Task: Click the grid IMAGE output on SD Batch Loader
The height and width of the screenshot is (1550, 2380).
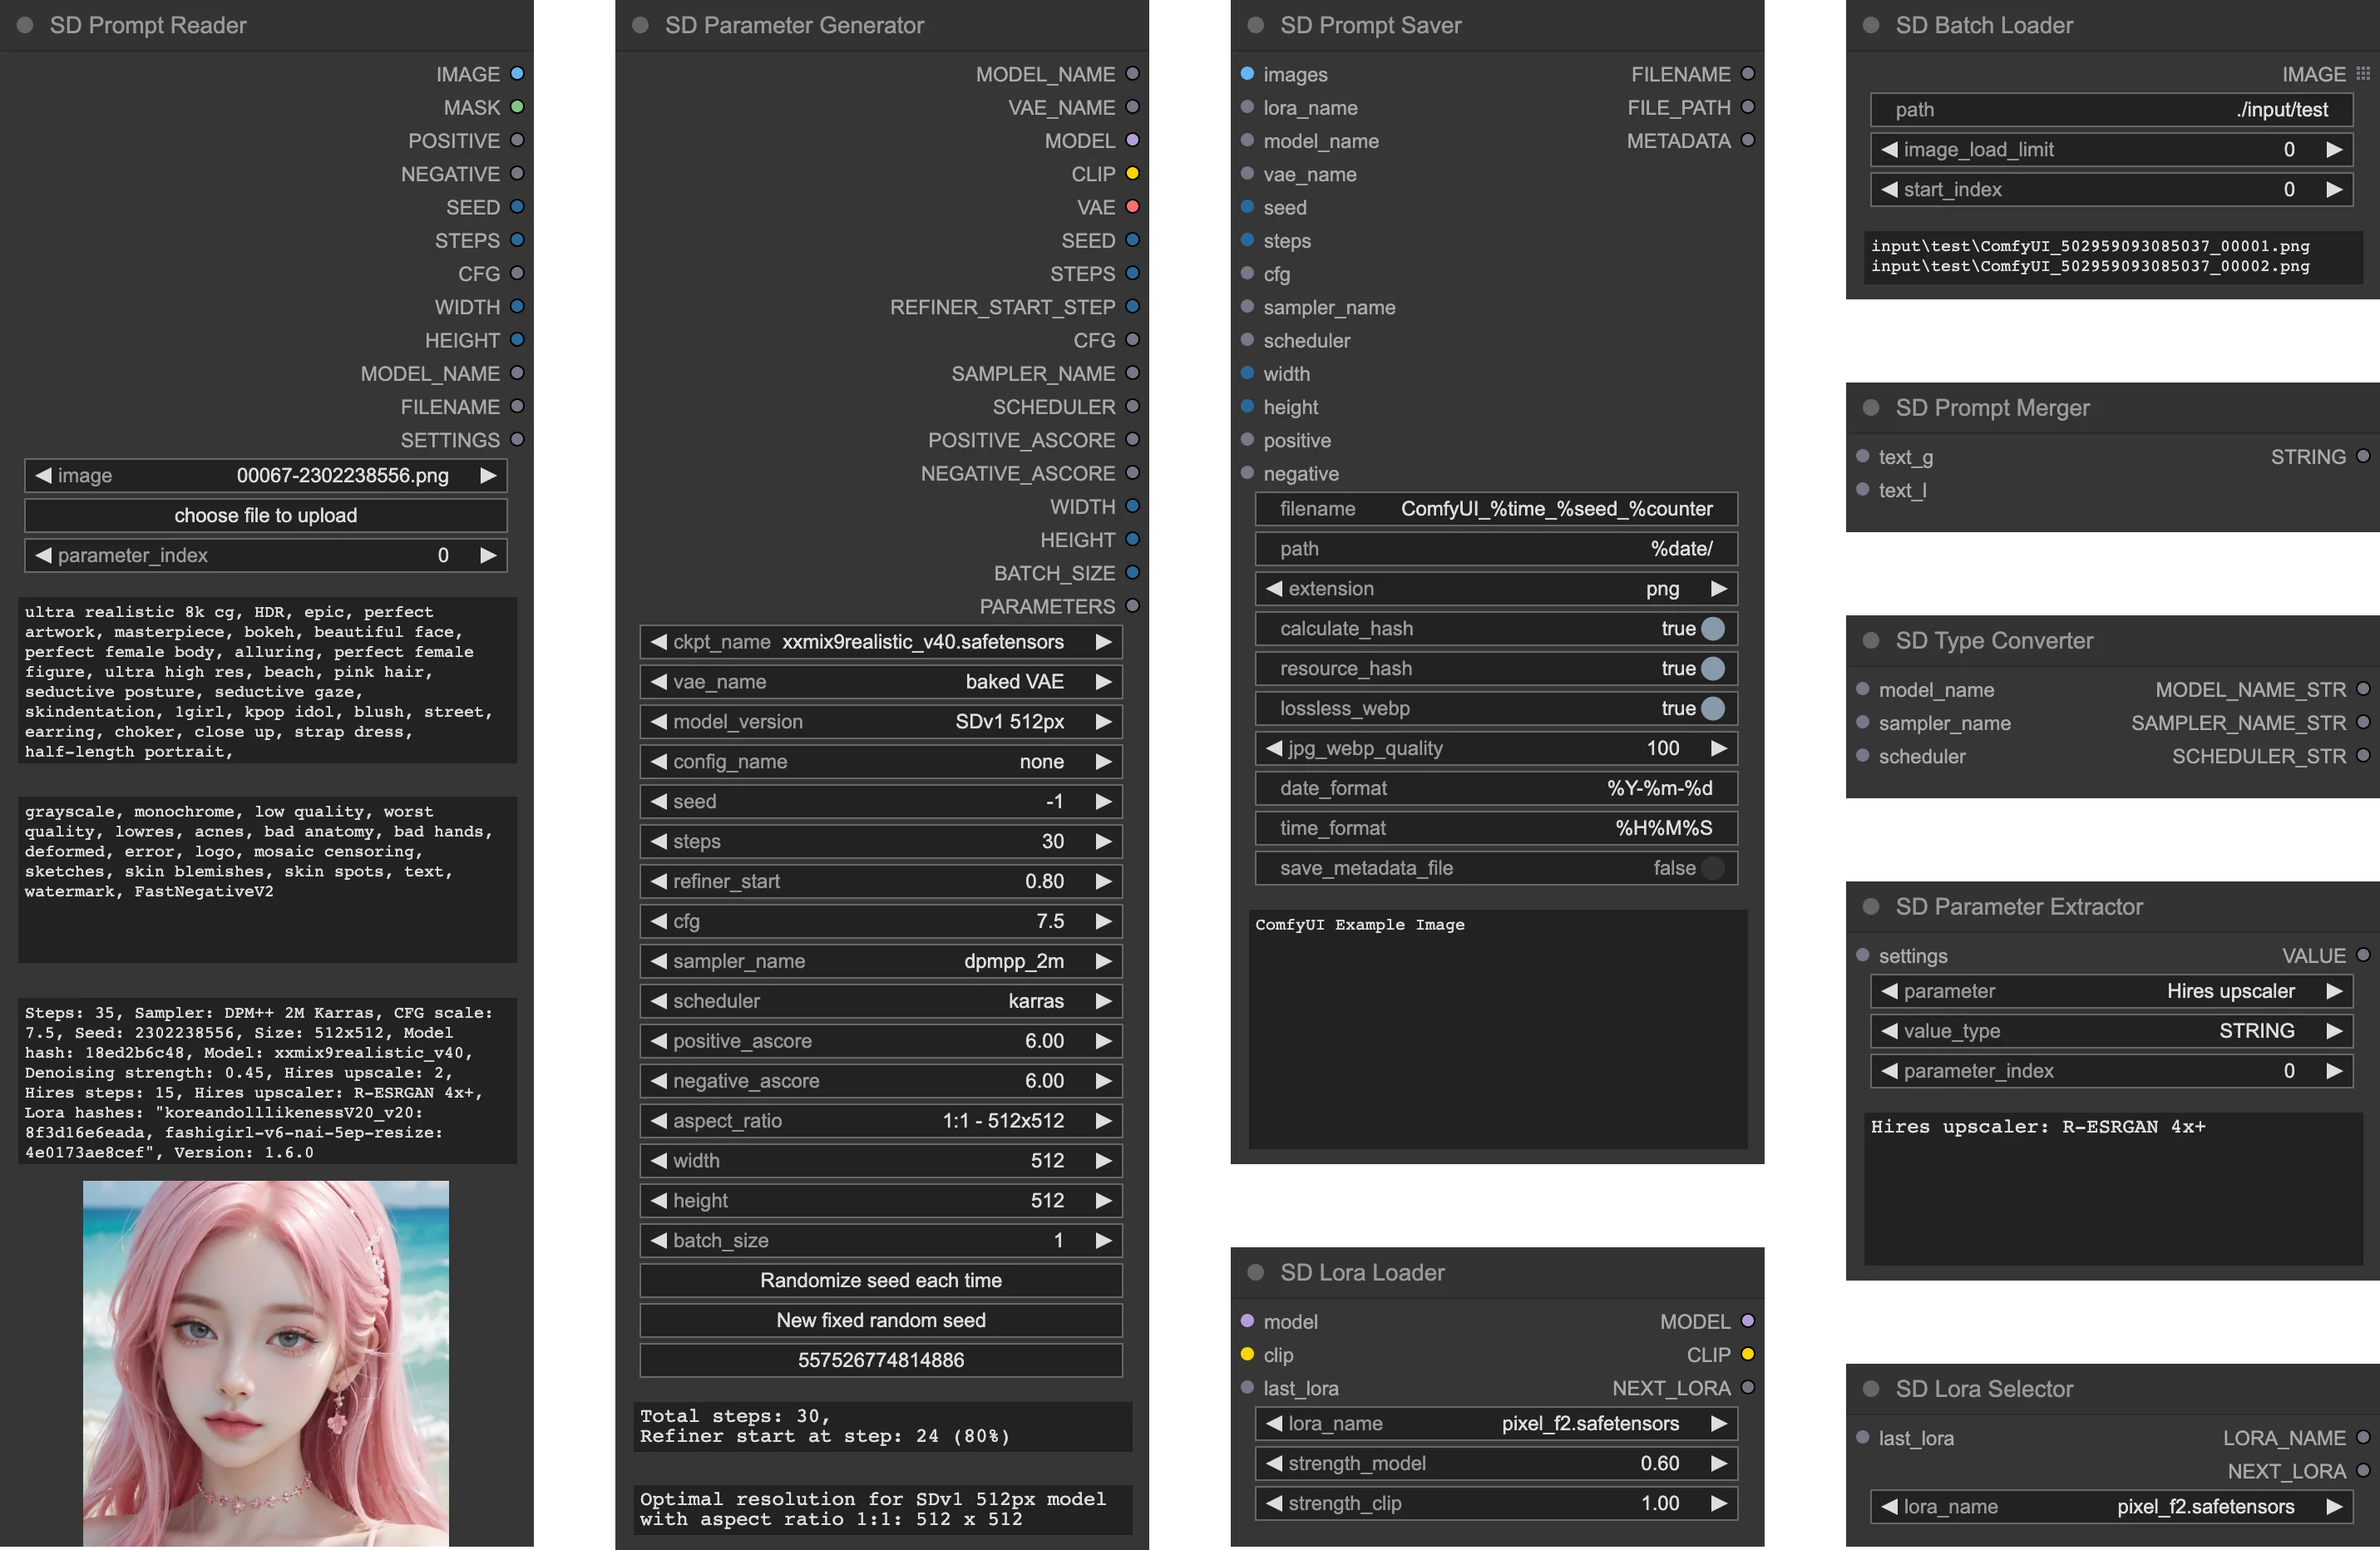Action: tap(2362, 74)
